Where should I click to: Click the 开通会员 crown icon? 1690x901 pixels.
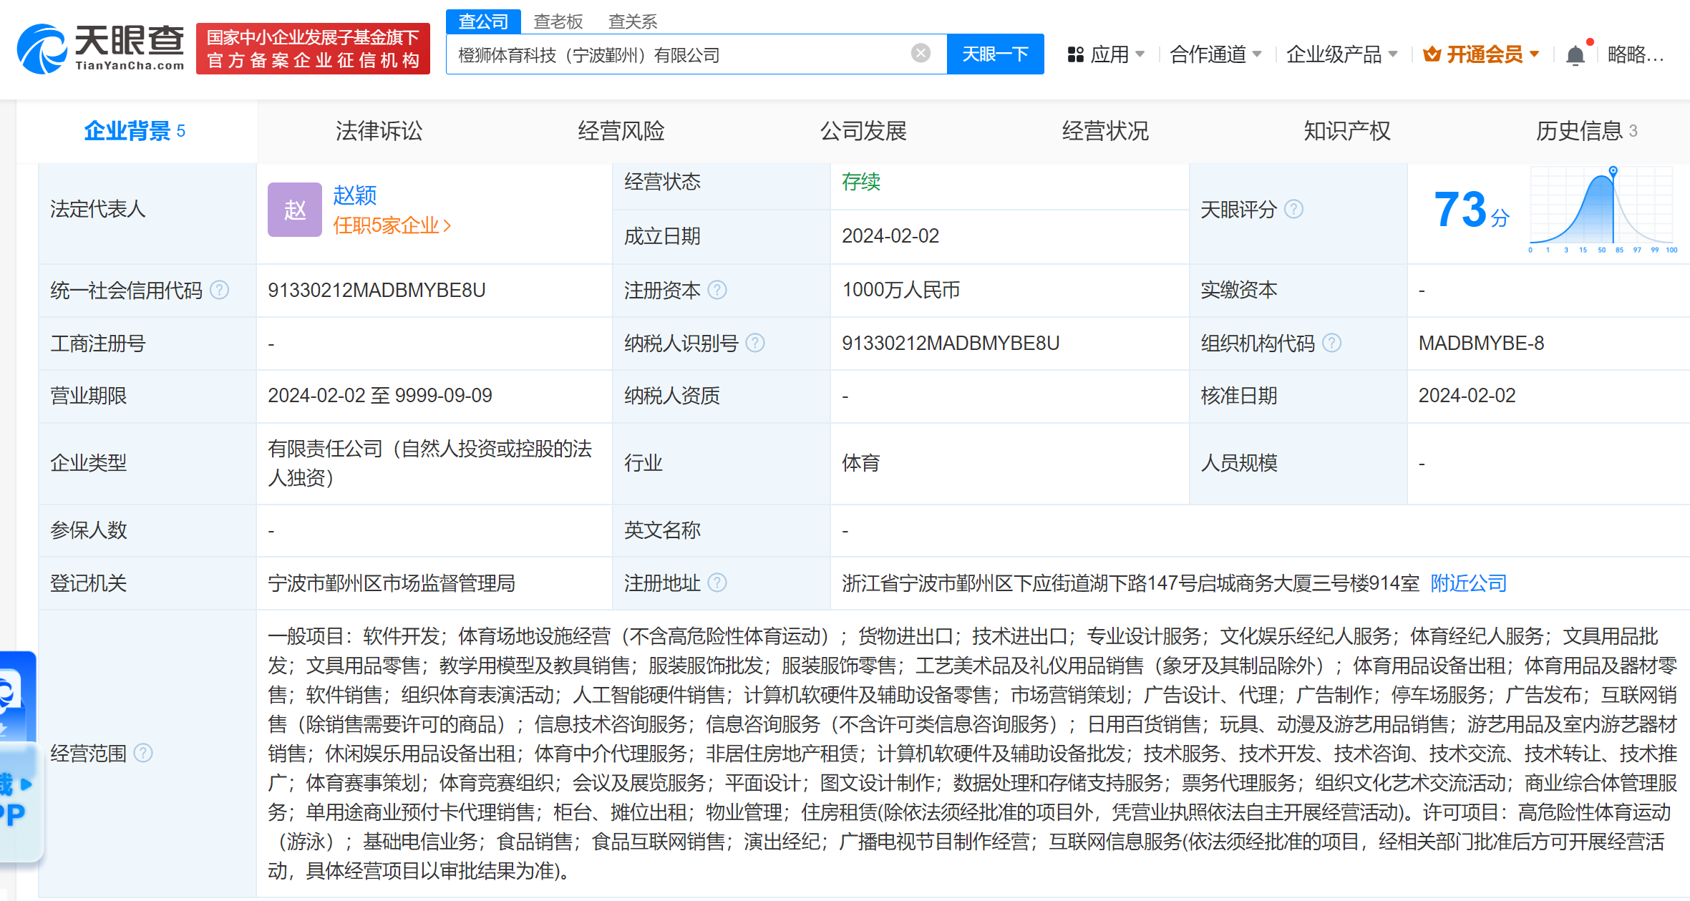pyautogui.click(x=1432, y=54)
